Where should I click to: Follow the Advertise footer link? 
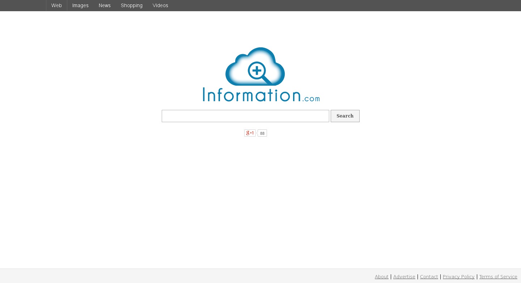pos(404,276)
